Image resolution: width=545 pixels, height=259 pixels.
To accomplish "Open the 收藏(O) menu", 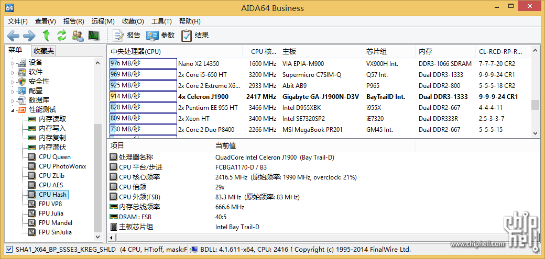I will (133, 21).
